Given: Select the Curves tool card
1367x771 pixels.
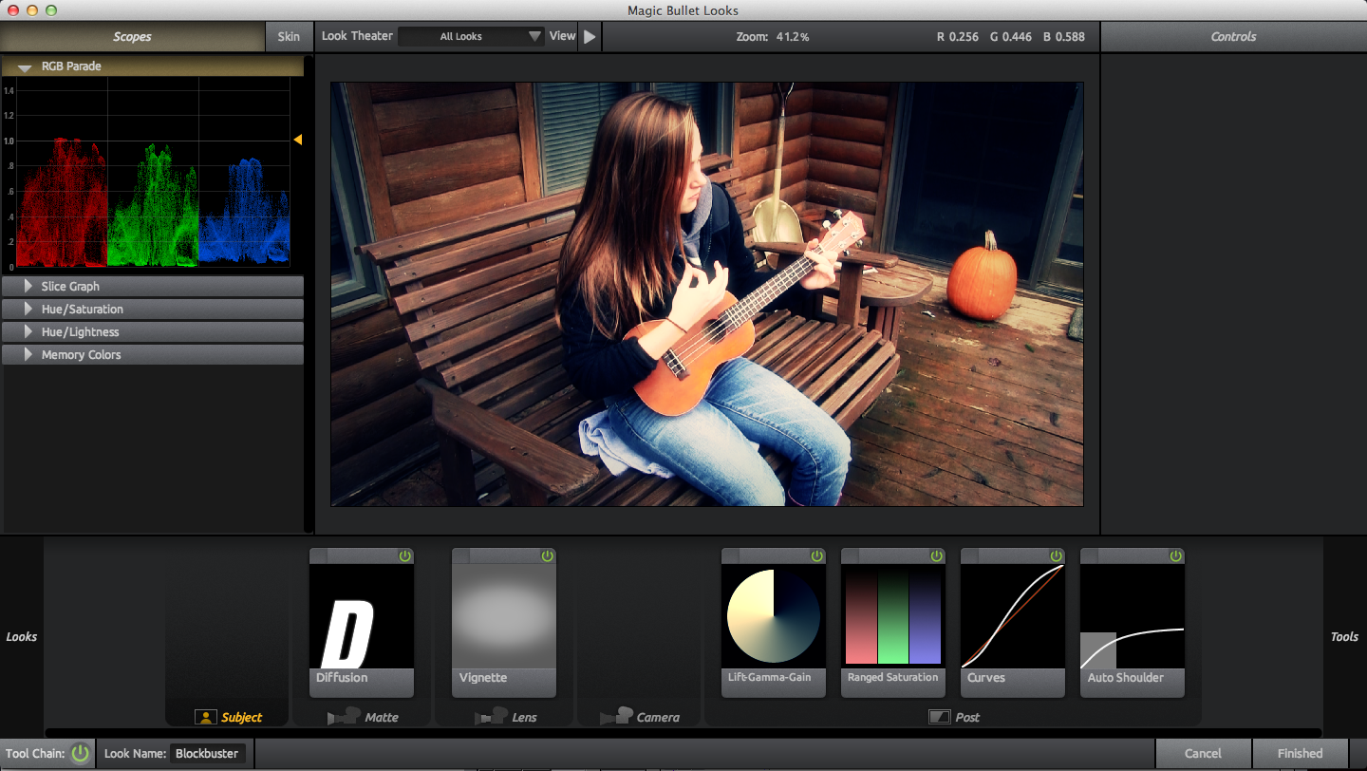Looking at the screenshot, I should 1012,616.
